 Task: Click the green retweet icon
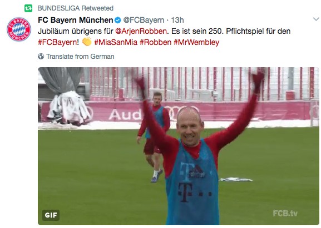[x=28, y=8]
